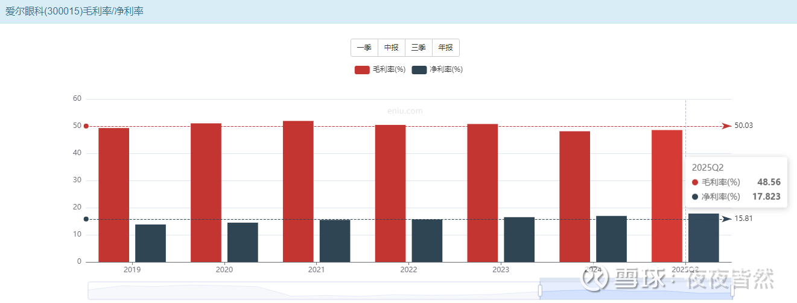Click the 2022 x-axis label
The width and height of the screenshot is (797, 303).
pos(408,270)
